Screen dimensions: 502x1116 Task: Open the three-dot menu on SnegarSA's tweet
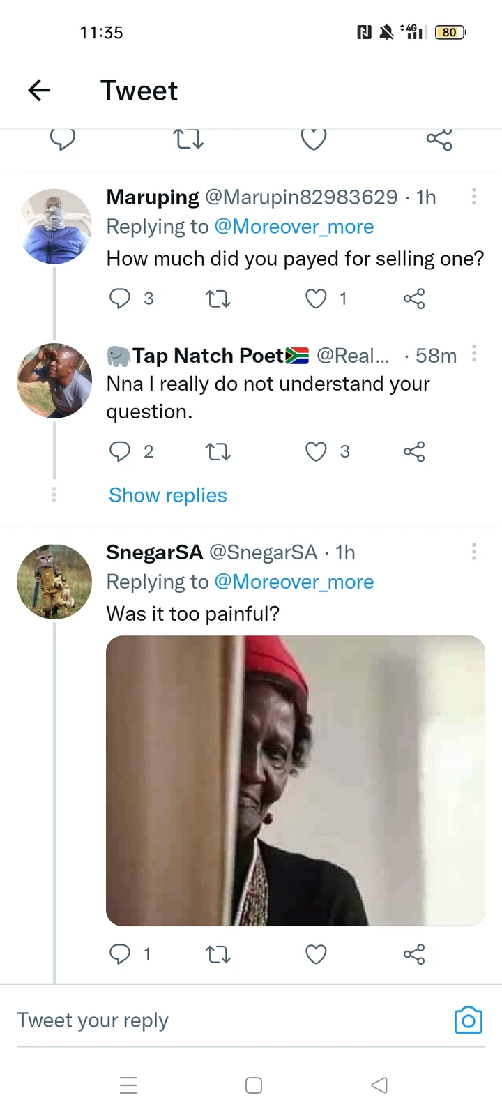474,552
